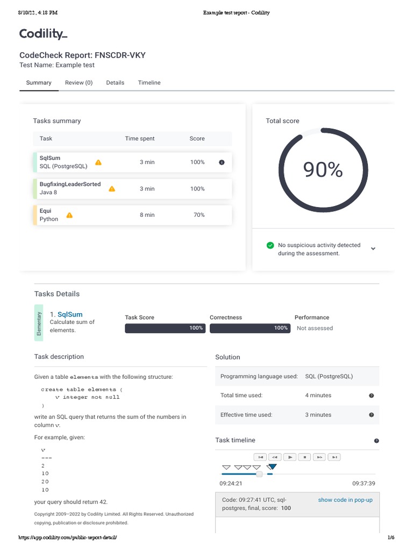
Task: Click the Codility logo
Action: point(43,34)
